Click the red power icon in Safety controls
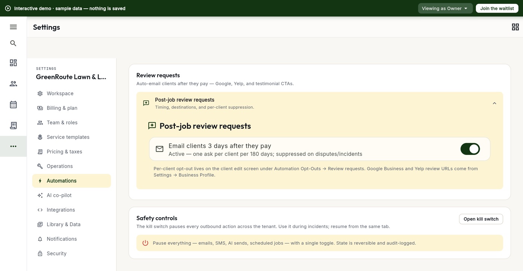This screenshot has height=271, width=523. click(145, 243)
